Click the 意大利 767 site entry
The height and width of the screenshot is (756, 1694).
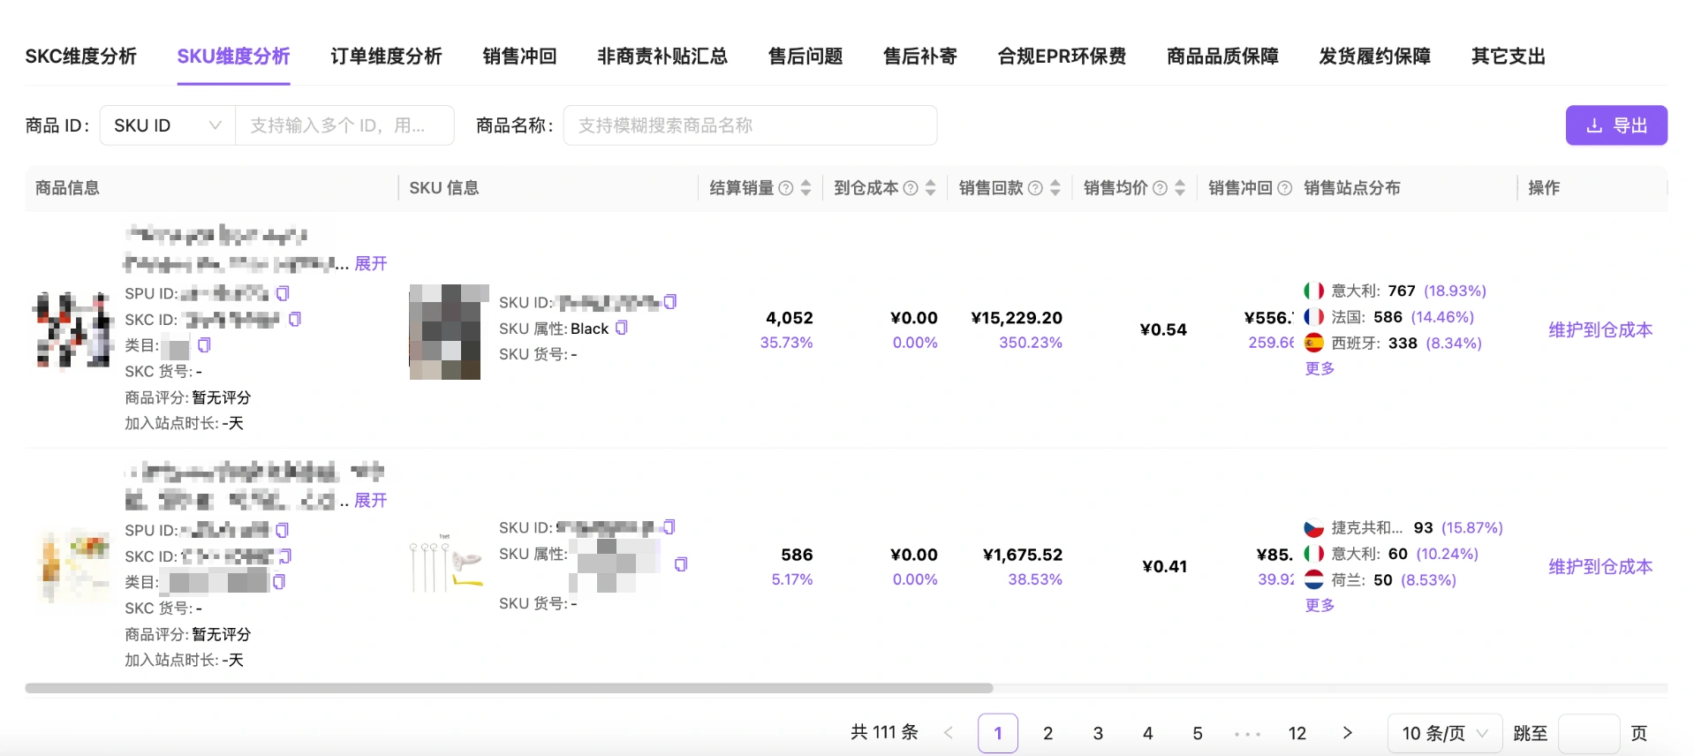pos(1395,291)
